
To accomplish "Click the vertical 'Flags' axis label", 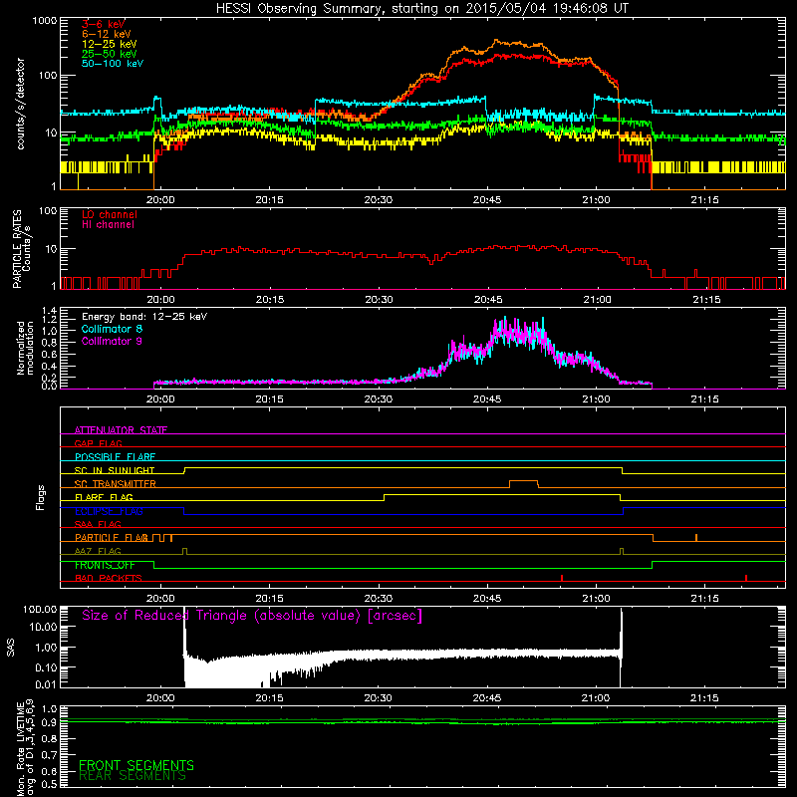I will coord(40,497).
